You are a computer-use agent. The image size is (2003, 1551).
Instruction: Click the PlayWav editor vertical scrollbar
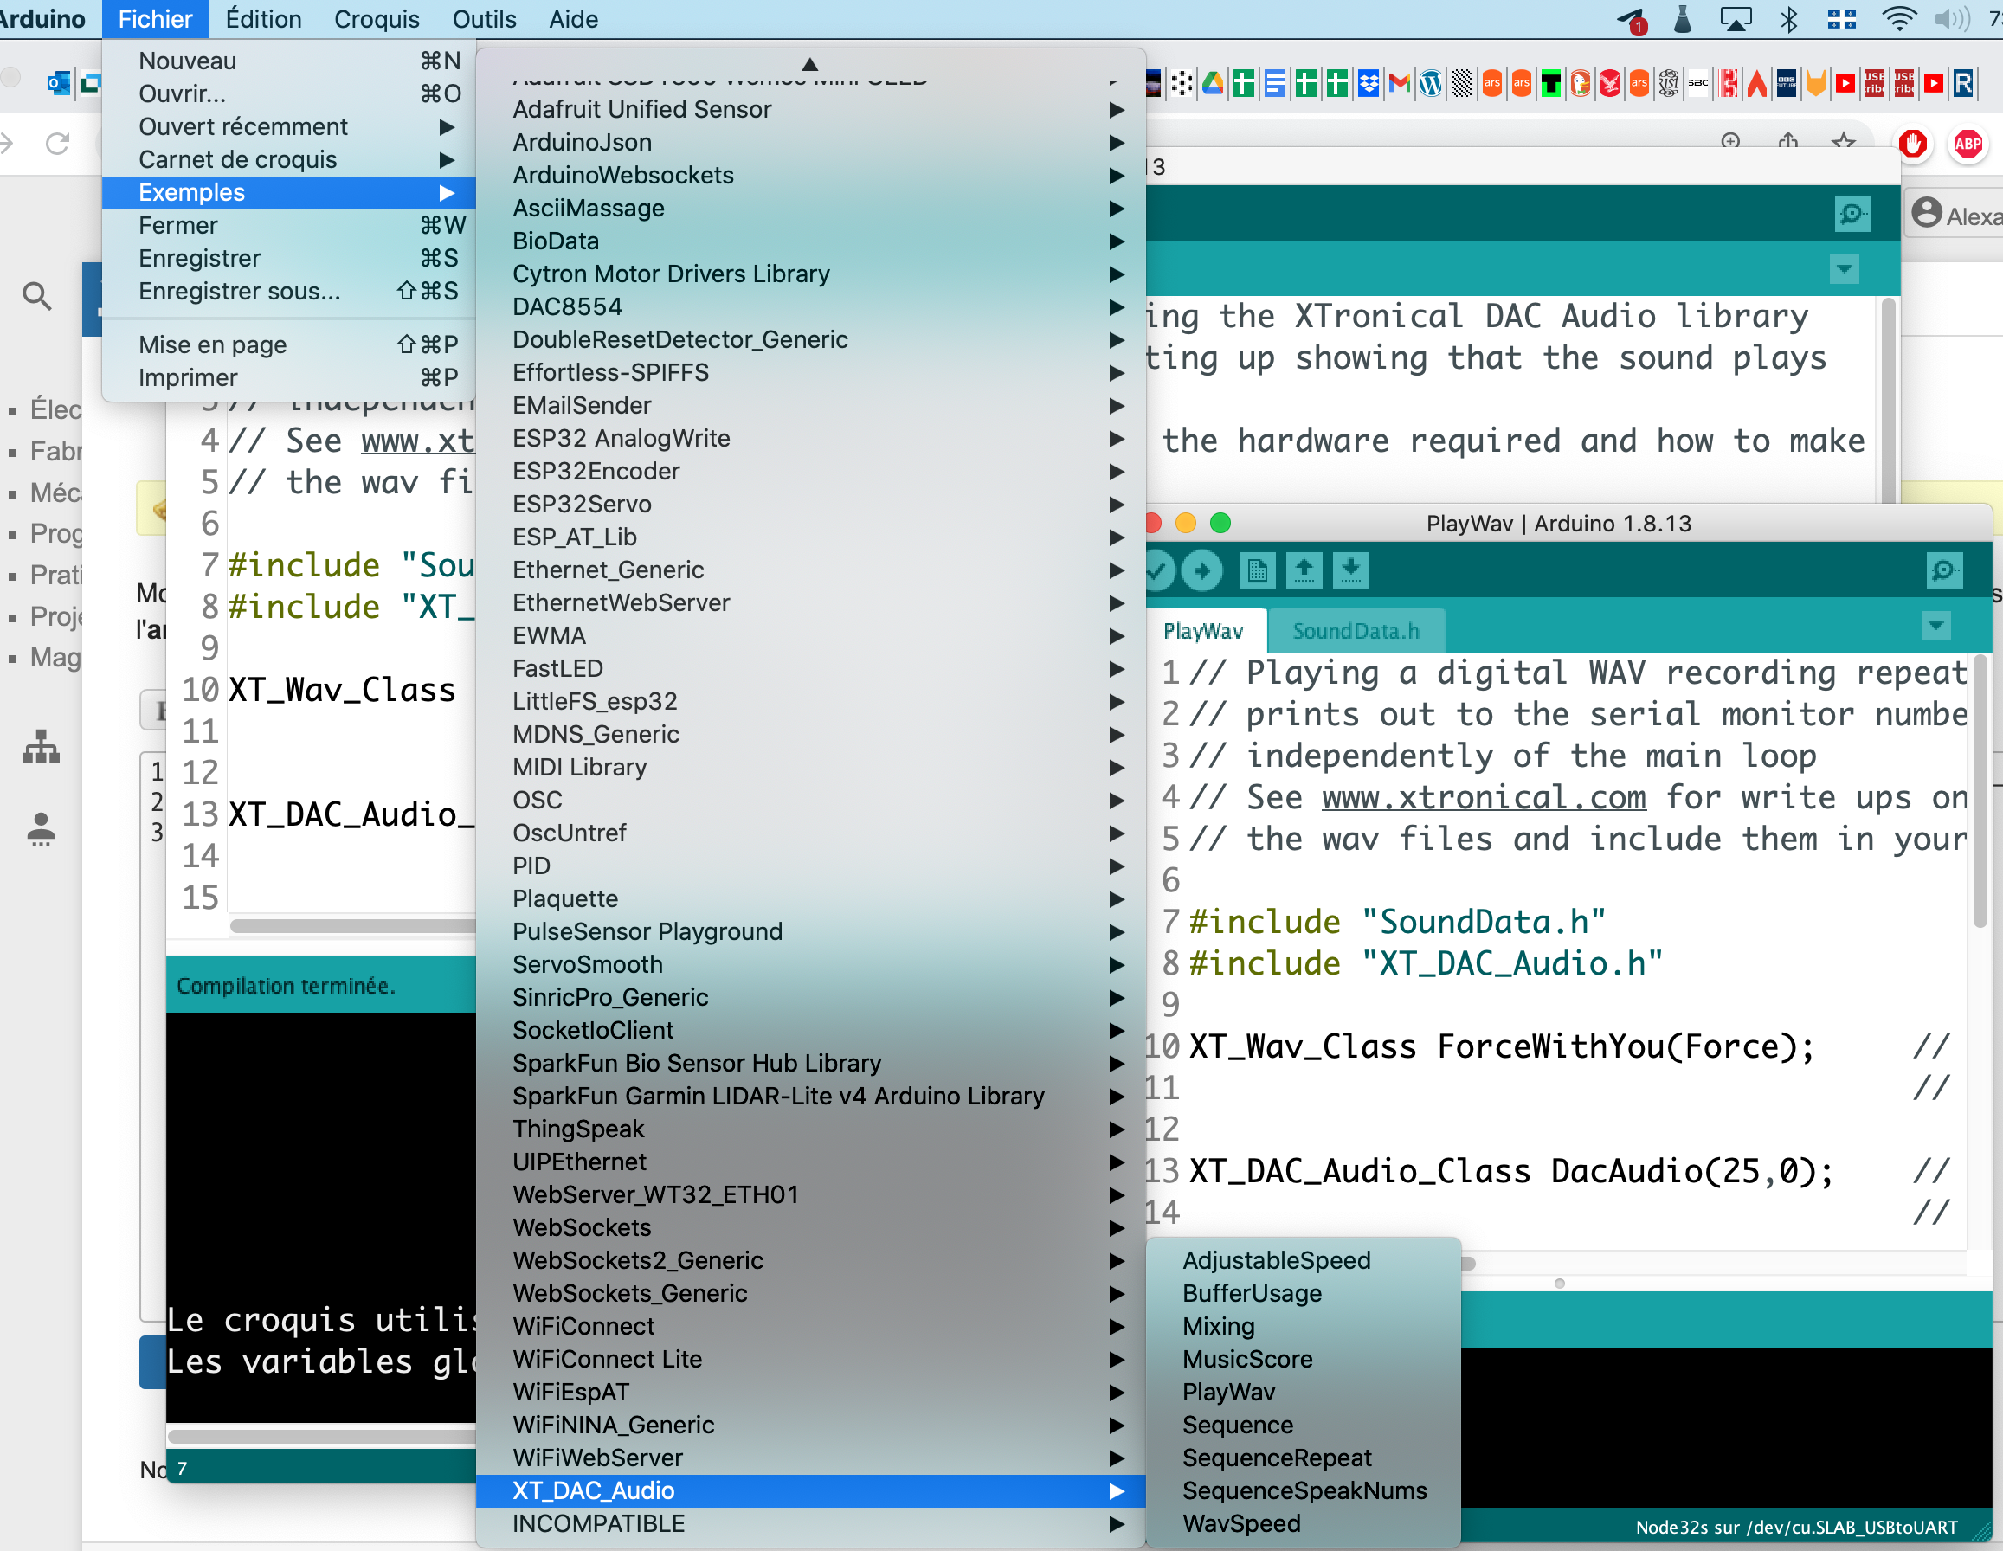1979,788
